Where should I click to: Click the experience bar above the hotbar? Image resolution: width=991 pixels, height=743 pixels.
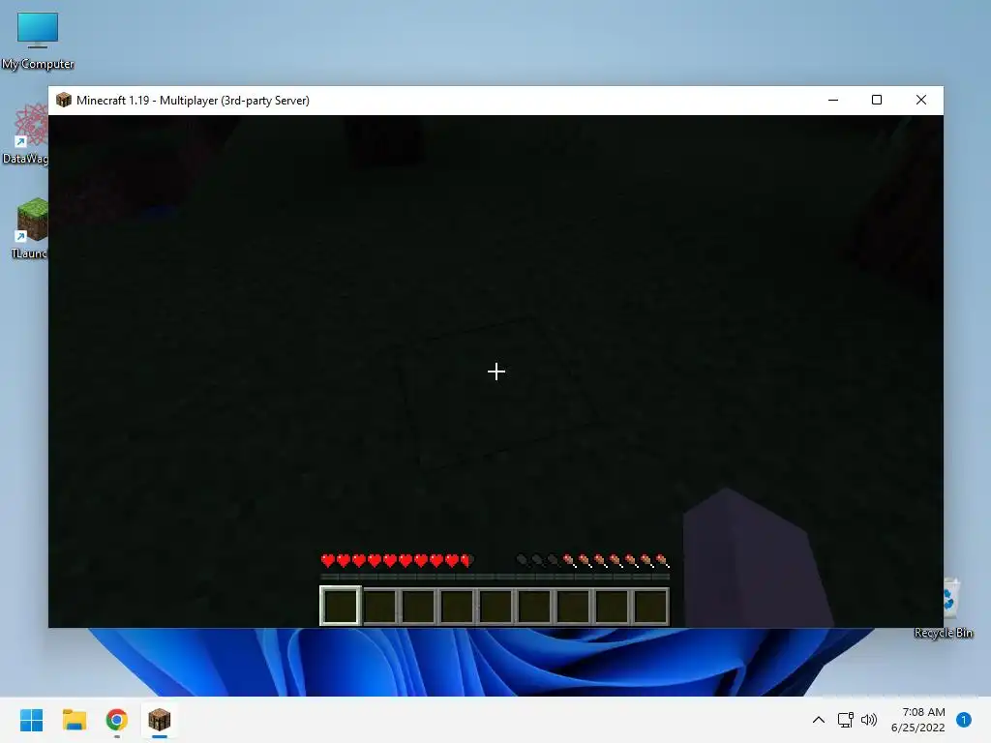coord(495,577)
